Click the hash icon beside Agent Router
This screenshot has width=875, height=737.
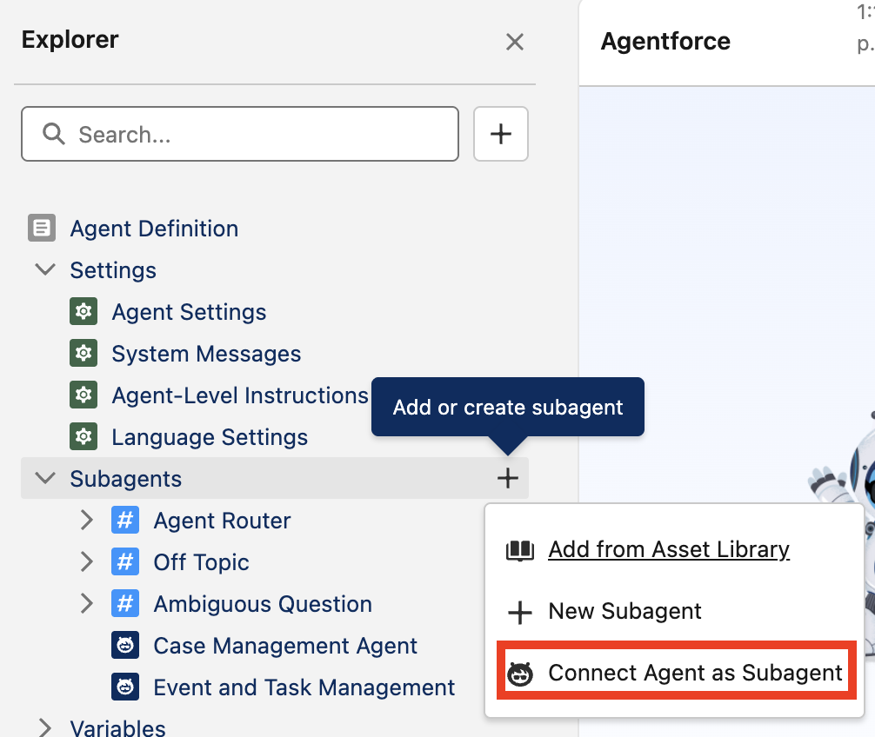125,520
